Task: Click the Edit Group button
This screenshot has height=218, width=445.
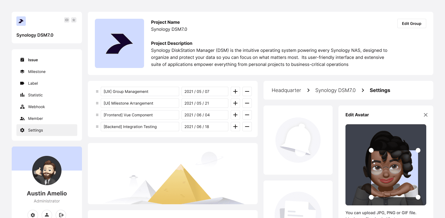Action: (x=412, y=23)
